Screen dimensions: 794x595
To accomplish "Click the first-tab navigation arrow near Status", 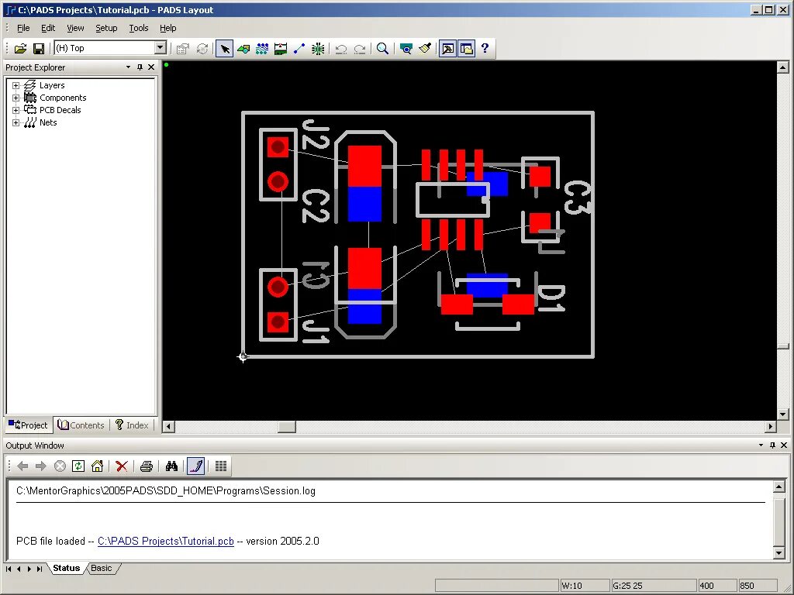I will click(9, 569).
